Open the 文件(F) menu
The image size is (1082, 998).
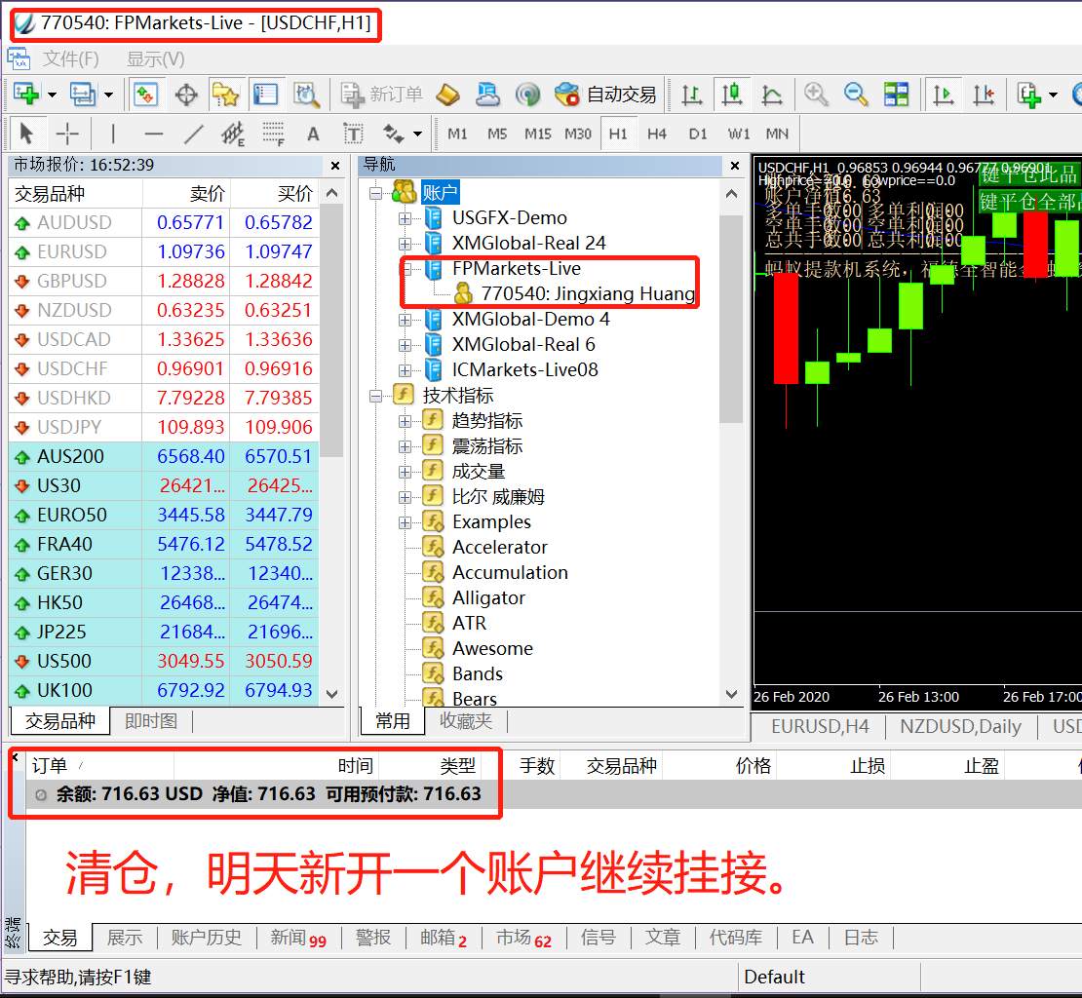[71, 59]
